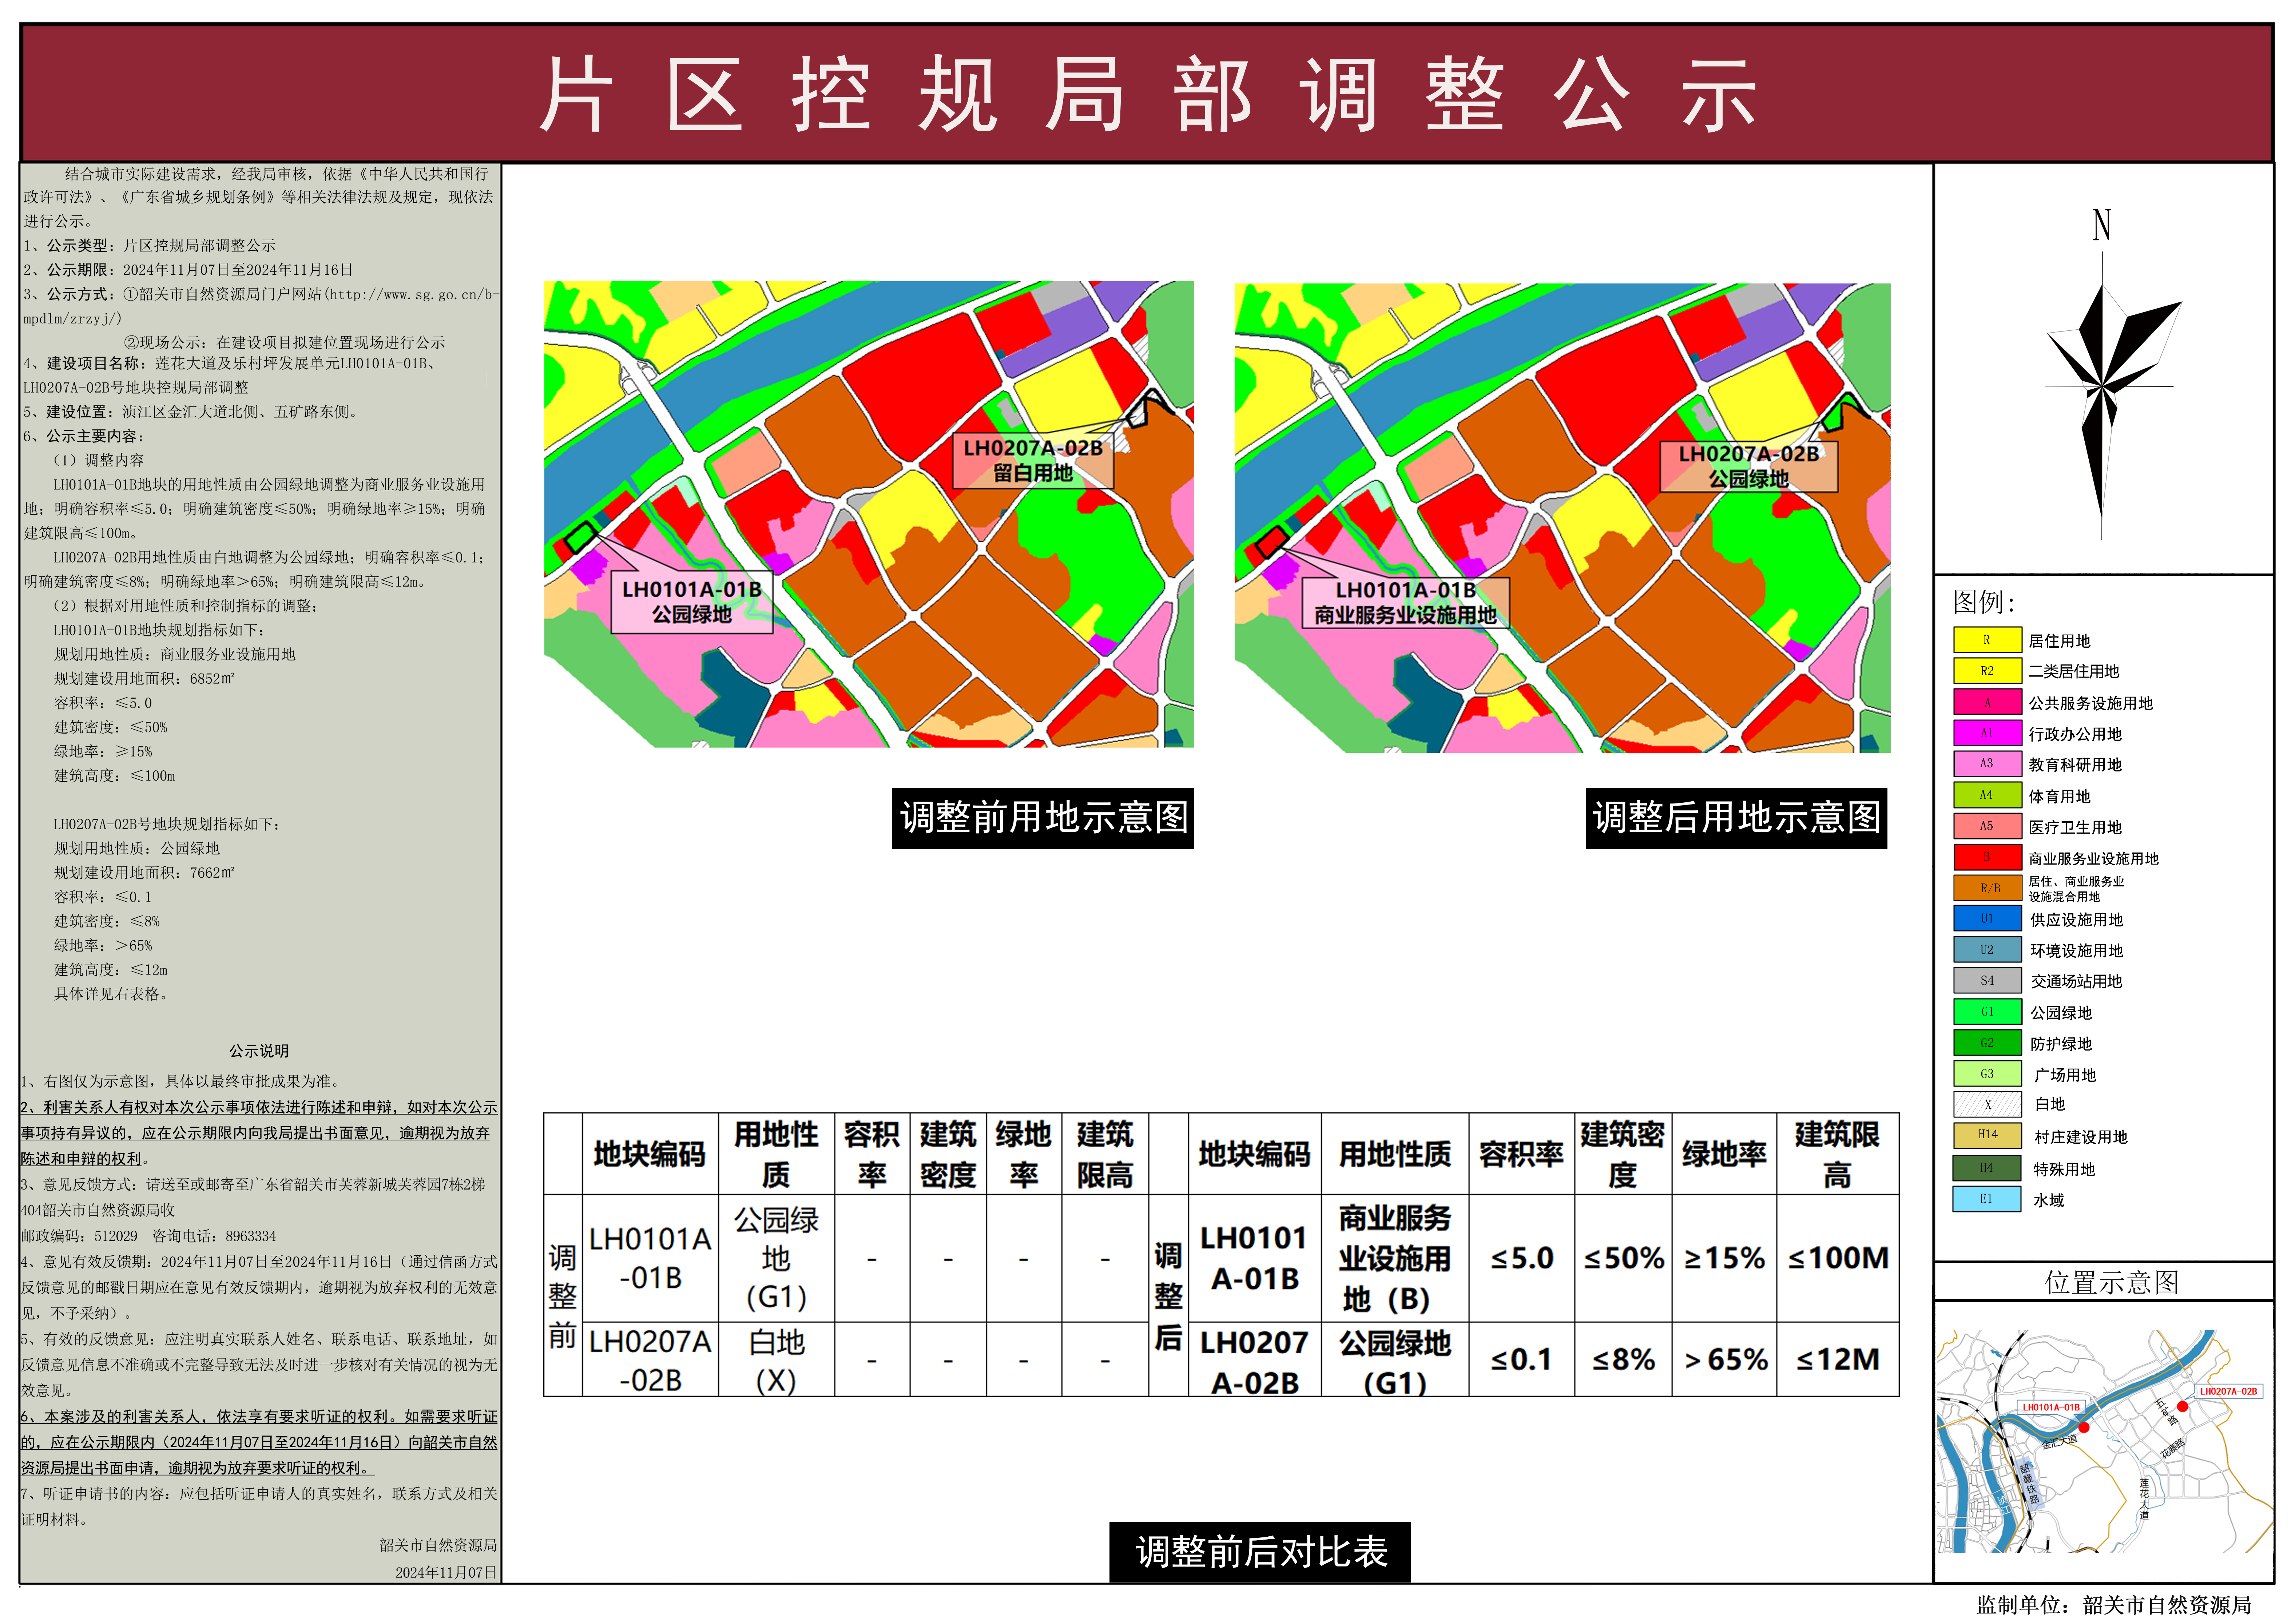
Task: Select the ≤12M height limit cell
Action: coord(1838,1360)
